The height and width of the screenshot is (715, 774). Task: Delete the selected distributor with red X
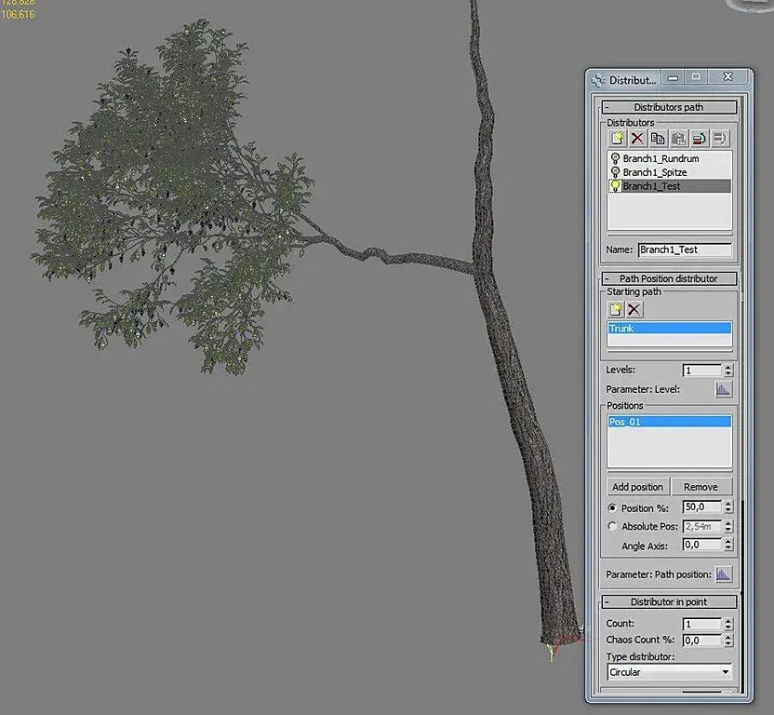click(x=637, y=139)
